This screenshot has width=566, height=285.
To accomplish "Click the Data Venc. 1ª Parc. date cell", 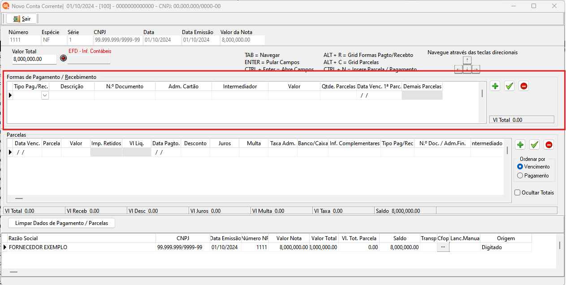I will click(x=379, y=95).
